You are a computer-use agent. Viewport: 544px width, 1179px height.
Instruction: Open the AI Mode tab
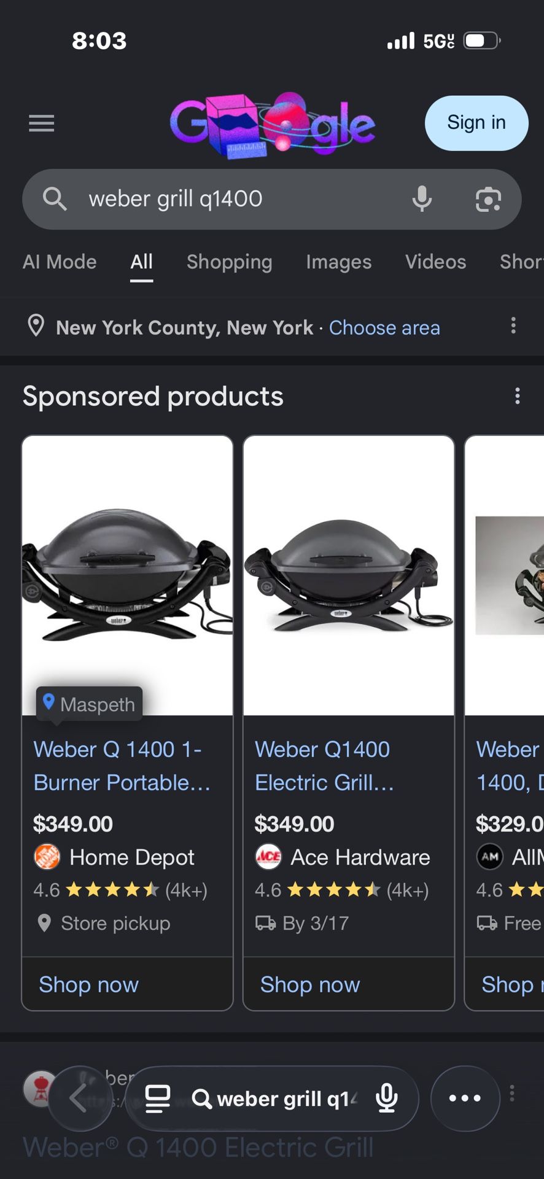(x=60, y=262)
